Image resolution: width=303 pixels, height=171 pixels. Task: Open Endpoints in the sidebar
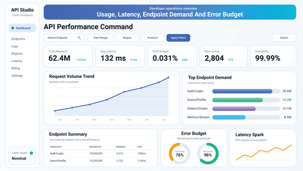pyautogui.click(x=18, y=39)
